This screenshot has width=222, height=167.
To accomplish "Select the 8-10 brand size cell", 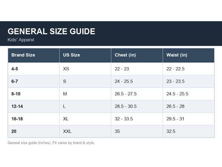I will tap(34, 94).
